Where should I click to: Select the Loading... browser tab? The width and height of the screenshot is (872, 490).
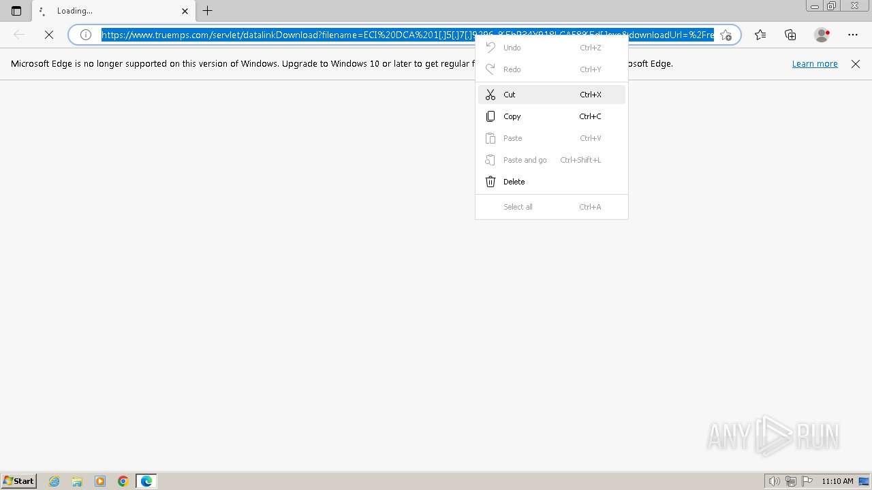[114, 11]
